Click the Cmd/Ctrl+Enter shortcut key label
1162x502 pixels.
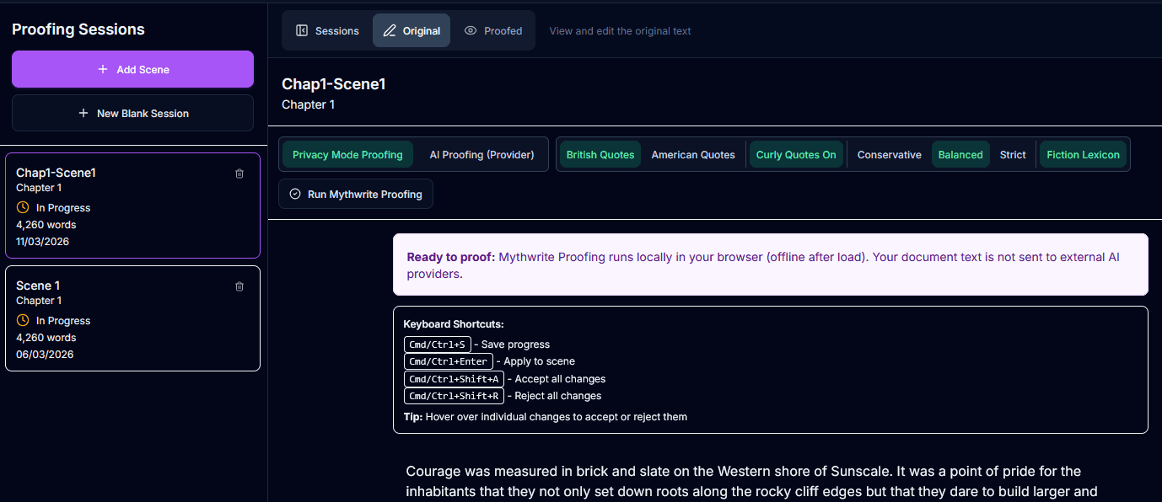coord(449,361)
